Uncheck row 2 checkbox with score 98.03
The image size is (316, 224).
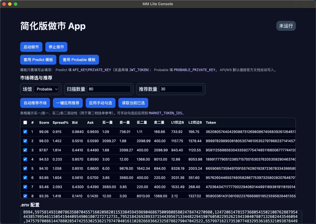[25, 141]
